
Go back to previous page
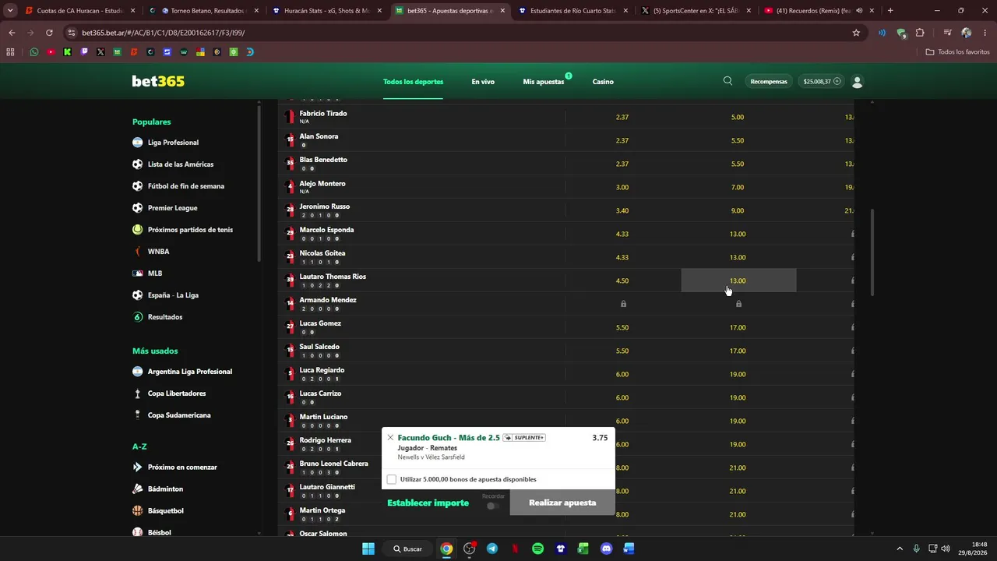tap(12, 33)
